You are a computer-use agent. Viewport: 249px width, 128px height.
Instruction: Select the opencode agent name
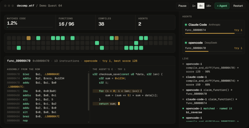click(x=196, y=43)
